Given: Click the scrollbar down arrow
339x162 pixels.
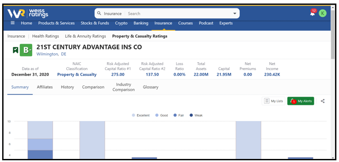Looking at the screenshot, I should pos(333,158).
